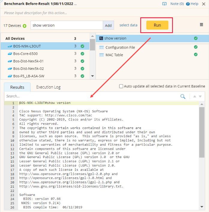Click results pane scroll down arrow
This screenshot has height=212, width=209.
(202, 207)
